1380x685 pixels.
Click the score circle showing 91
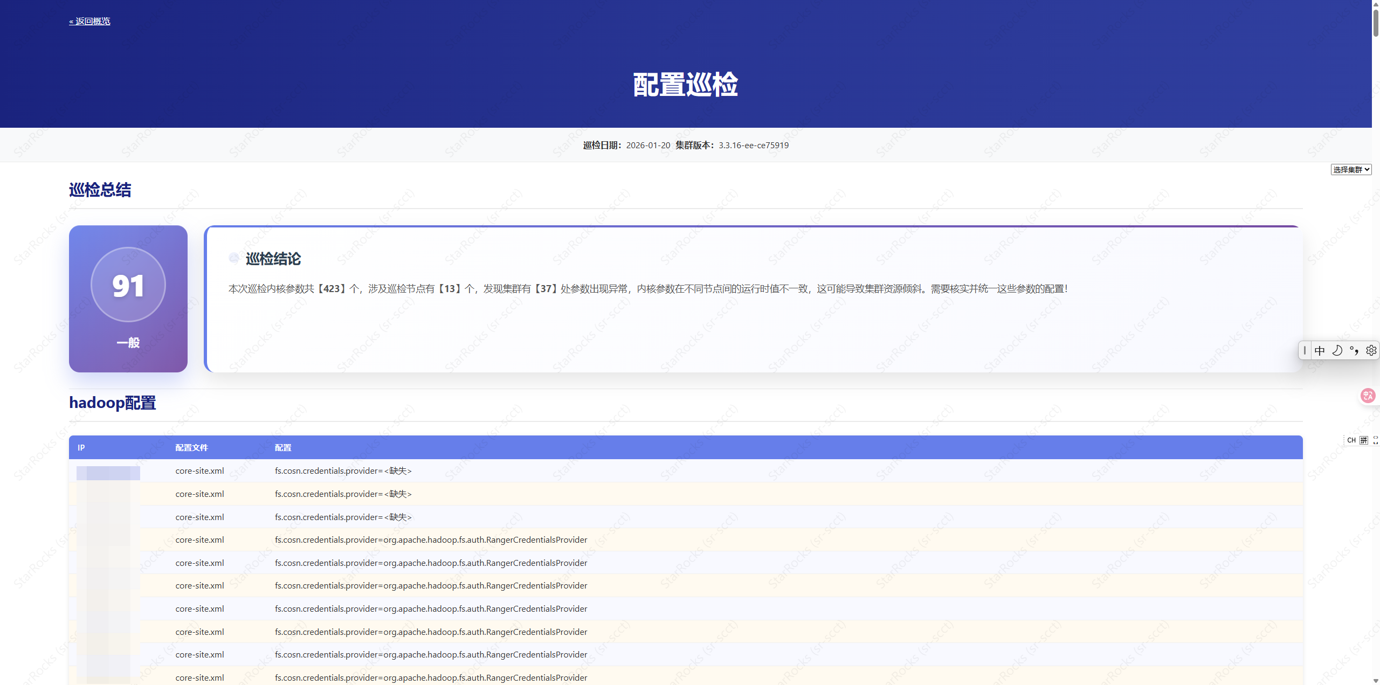pos(128,285)
